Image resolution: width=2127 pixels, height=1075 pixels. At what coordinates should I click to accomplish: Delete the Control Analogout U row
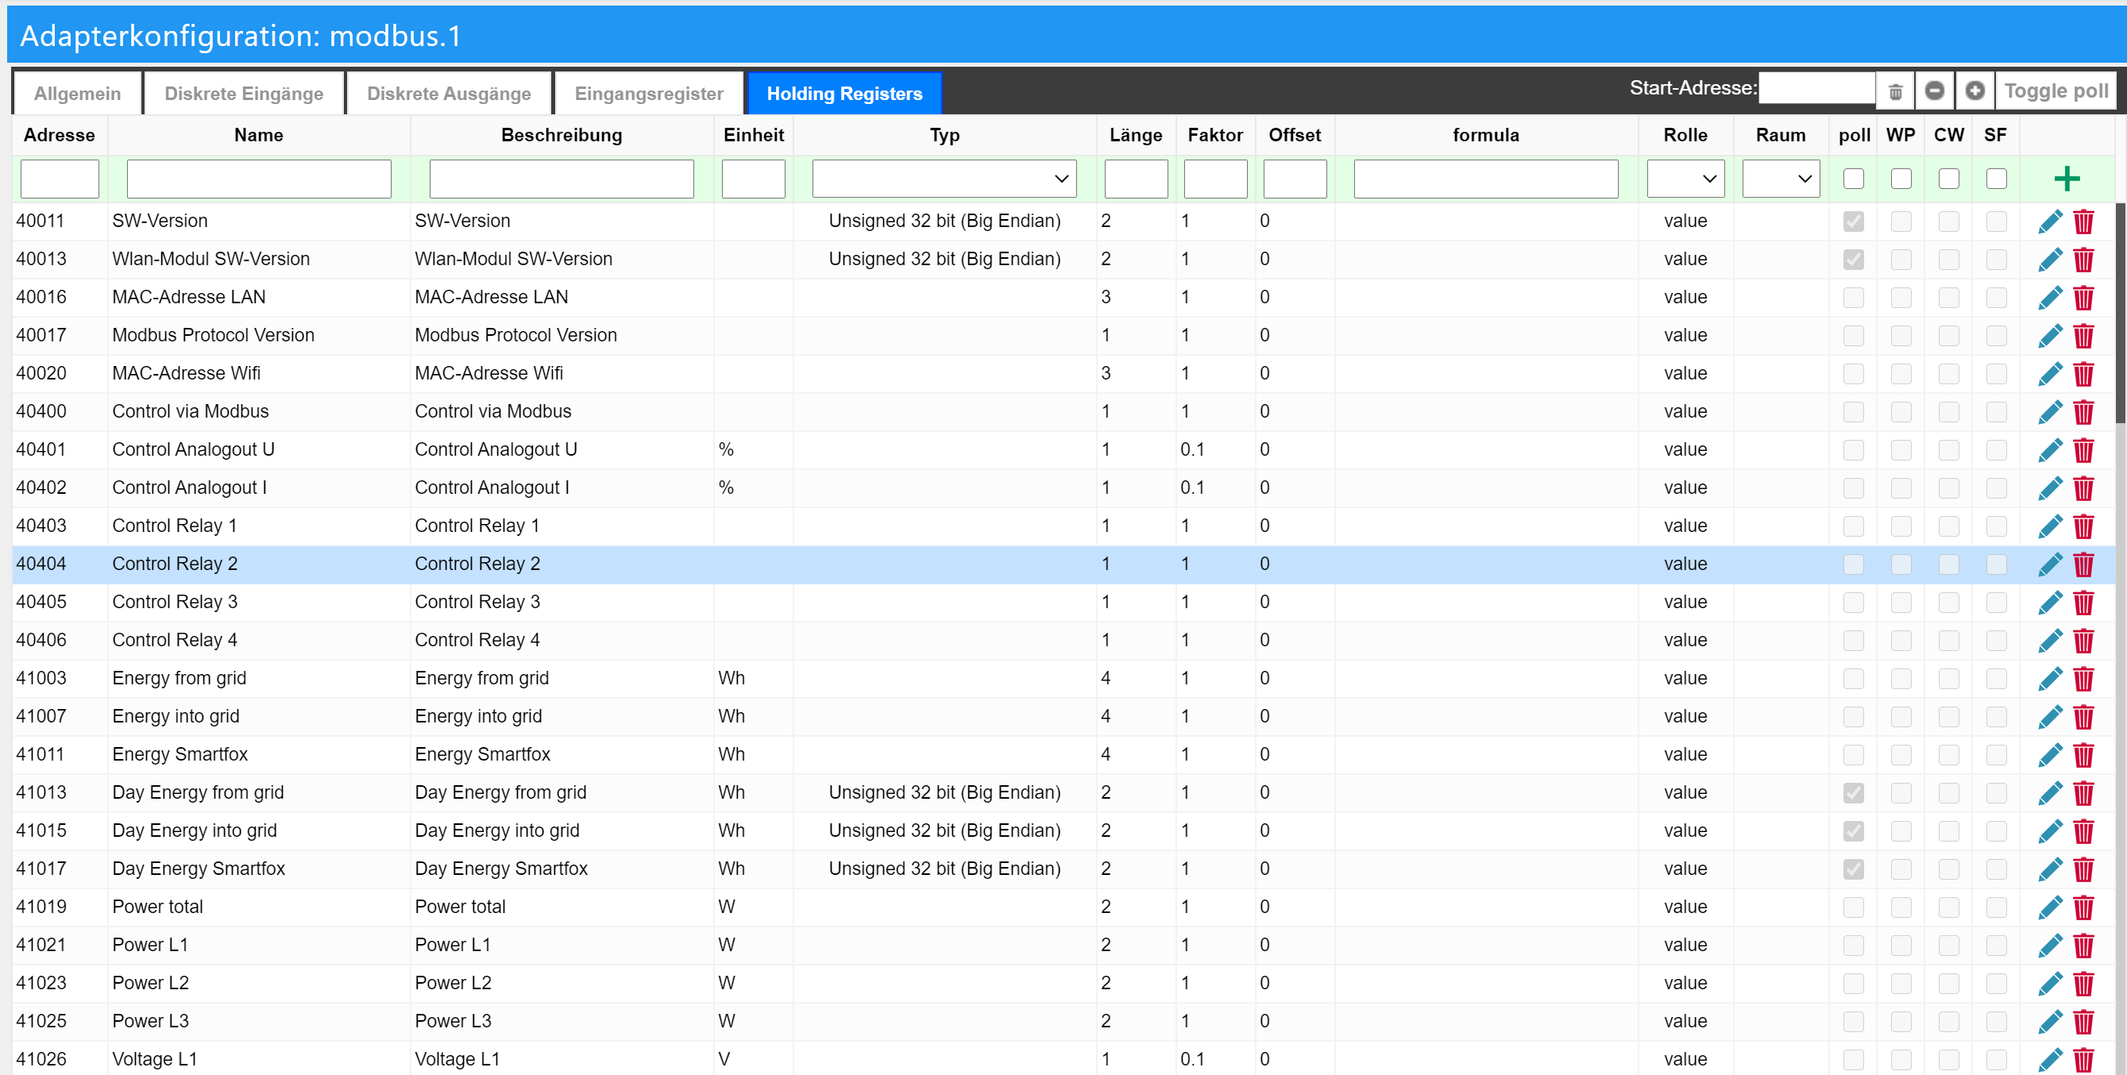(x=2083, y=450)
